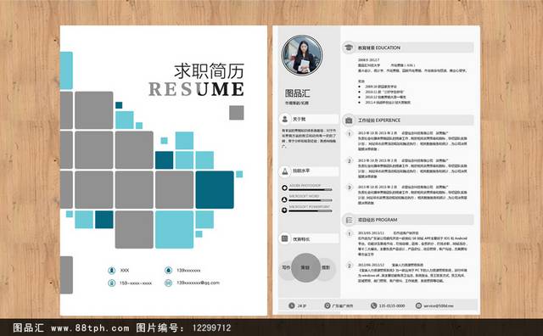This screenshot has height=336, width=543.
Task: Click the QQ icon beside 139xxxxxxx
Action: tap(168, 270)
